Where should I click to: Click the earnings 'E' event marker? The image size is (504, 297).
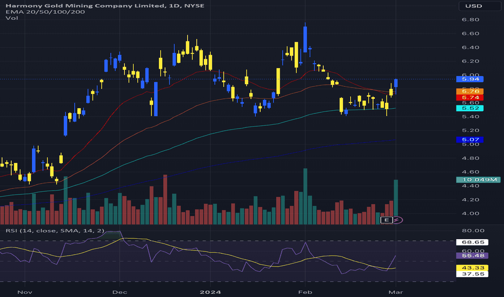click(386, 220)
